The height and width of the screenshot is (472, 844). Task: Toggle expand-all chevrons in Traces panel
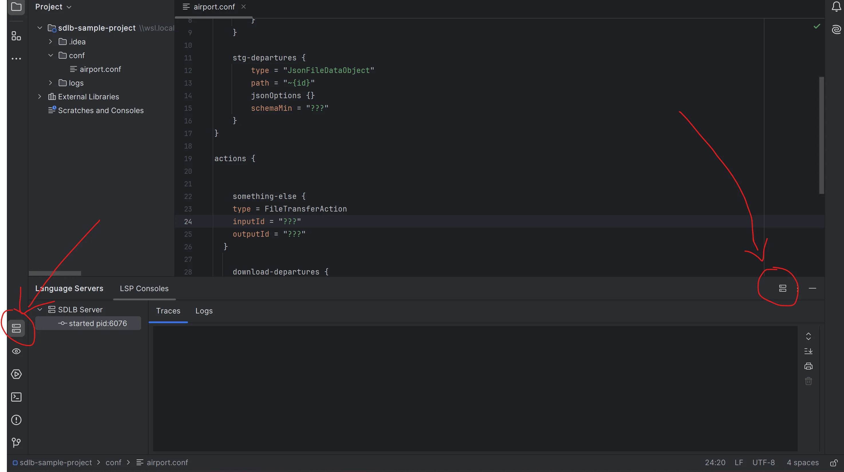tap(808, 337)
